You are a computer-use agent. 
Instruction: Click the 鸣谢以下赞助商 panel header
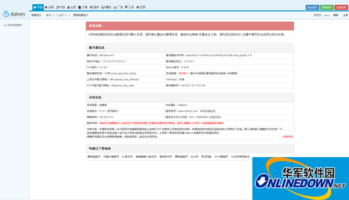[190, 149]
